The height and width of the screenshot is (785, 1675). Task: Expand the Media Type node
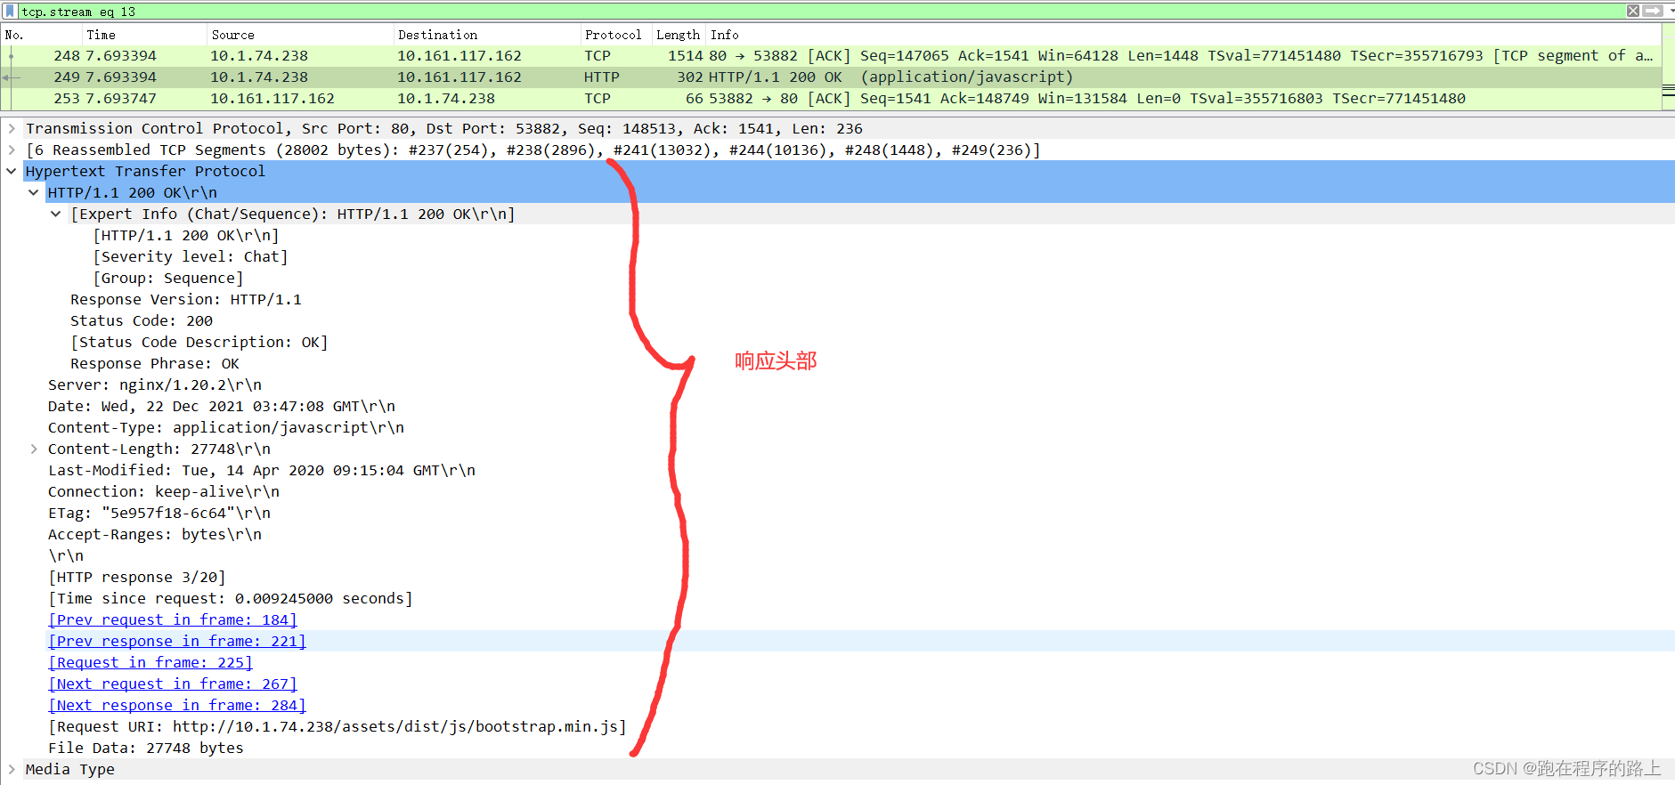point(12,769)
